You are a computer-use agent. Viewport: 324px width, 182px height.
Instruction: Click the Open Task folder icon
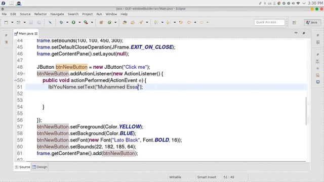133,22
